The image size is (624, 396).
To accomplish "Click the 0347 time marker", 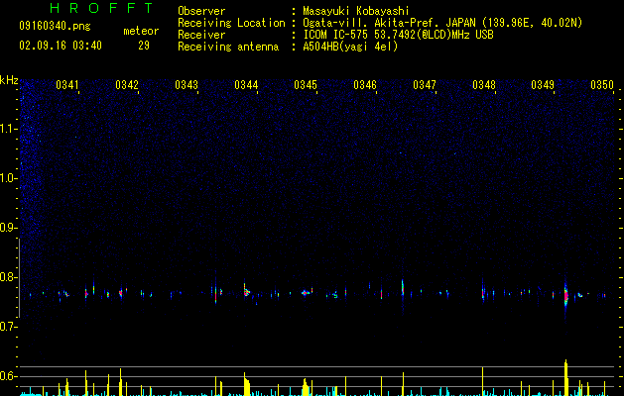I will point(425,85).
